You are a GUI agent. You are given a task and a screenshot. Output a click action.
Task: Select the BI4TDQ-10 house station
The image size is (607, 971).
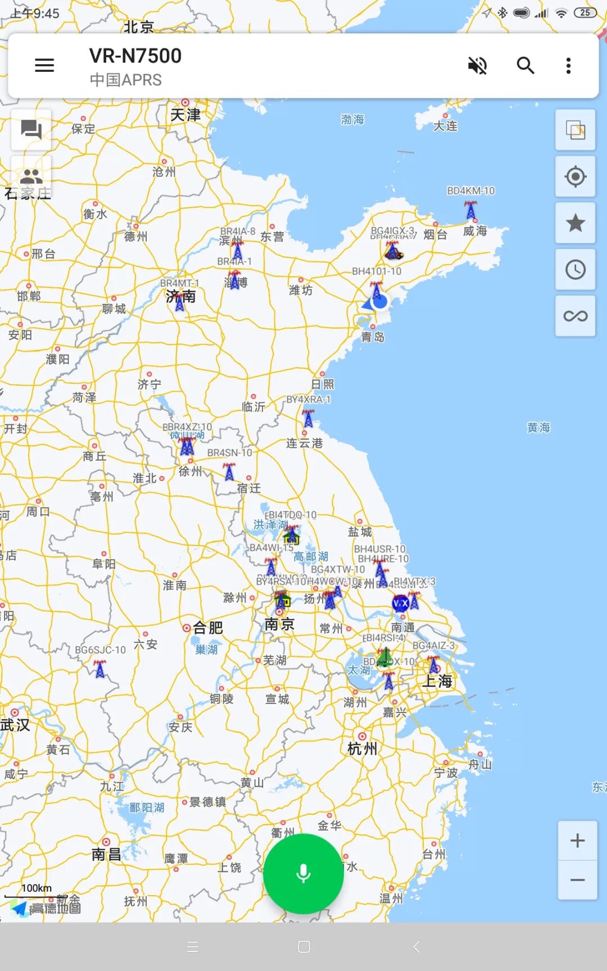(291, 536)
